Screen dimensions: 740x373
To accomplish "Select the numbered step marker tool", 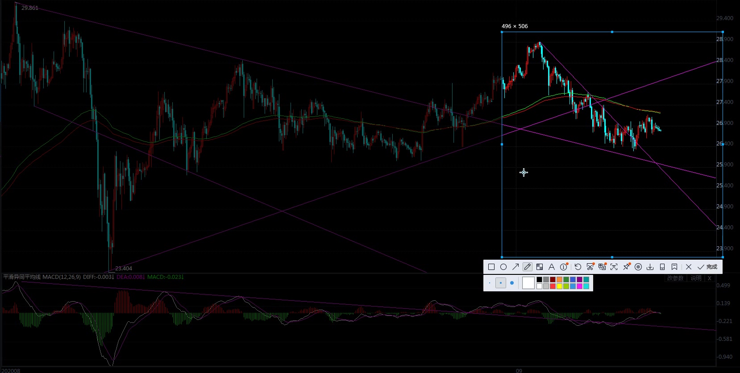I will pyautogui.click(x=564, y=267).
